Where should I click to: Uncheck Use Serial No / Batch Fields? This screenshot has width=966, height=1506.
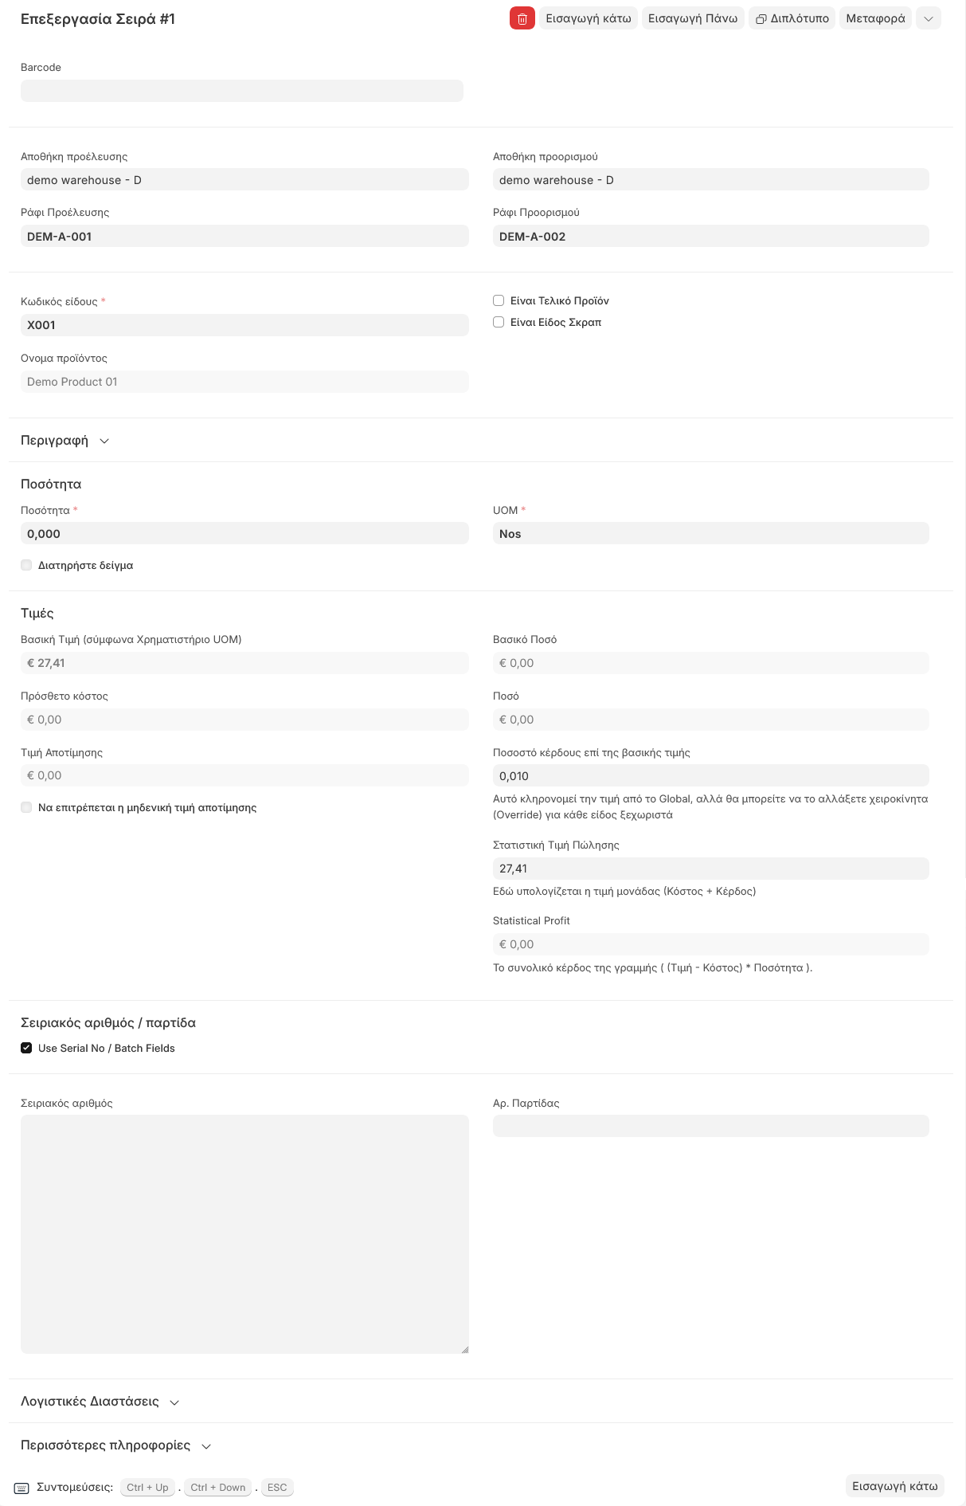pyautogui.click(x=26, y=1048)
